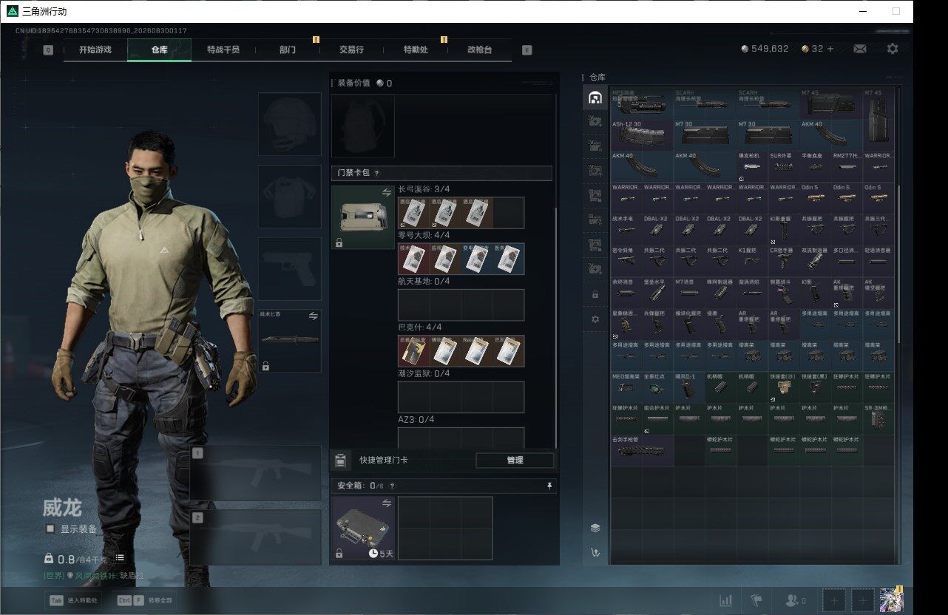Select the ASh-12 30 magazine
This screenshot has height=615, width=948.
tap(642, 135)
